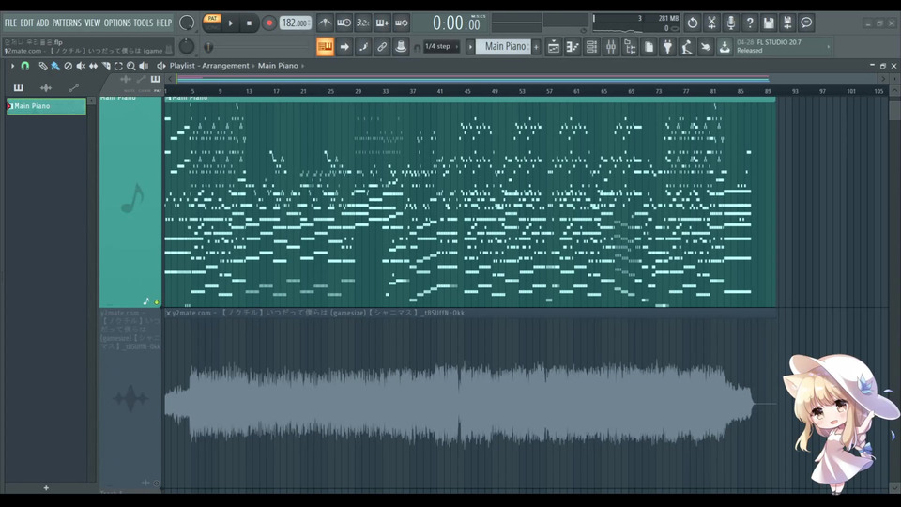901x507 pixels.
Task: Click one-click audio recording microphone icon
Action: click(730, 23)
